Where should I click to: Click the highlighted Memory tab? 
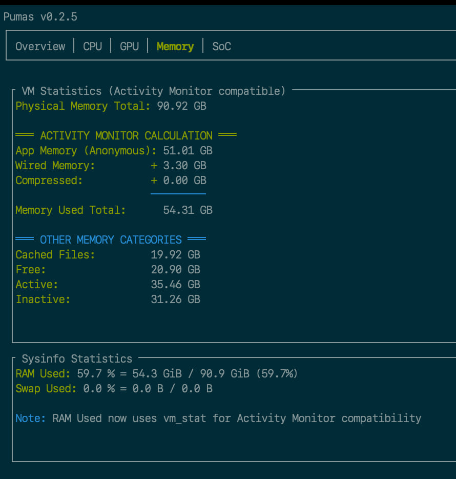click(175, 46)
